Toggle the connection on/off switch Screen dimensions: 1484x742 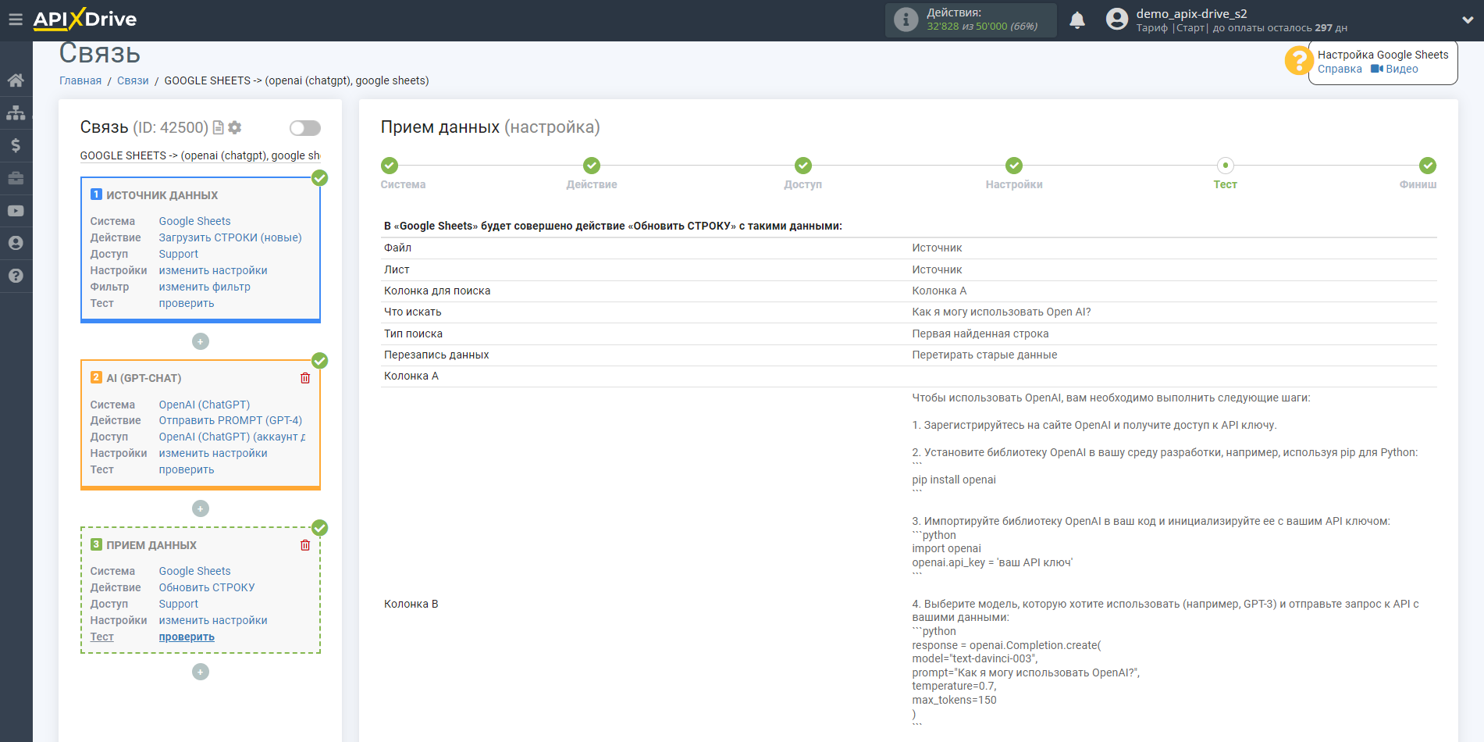tap(305, 128)
